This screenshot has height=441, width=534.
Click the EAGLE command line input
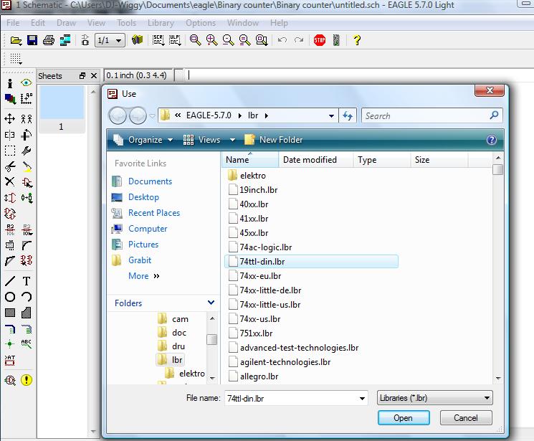[358, 75]
